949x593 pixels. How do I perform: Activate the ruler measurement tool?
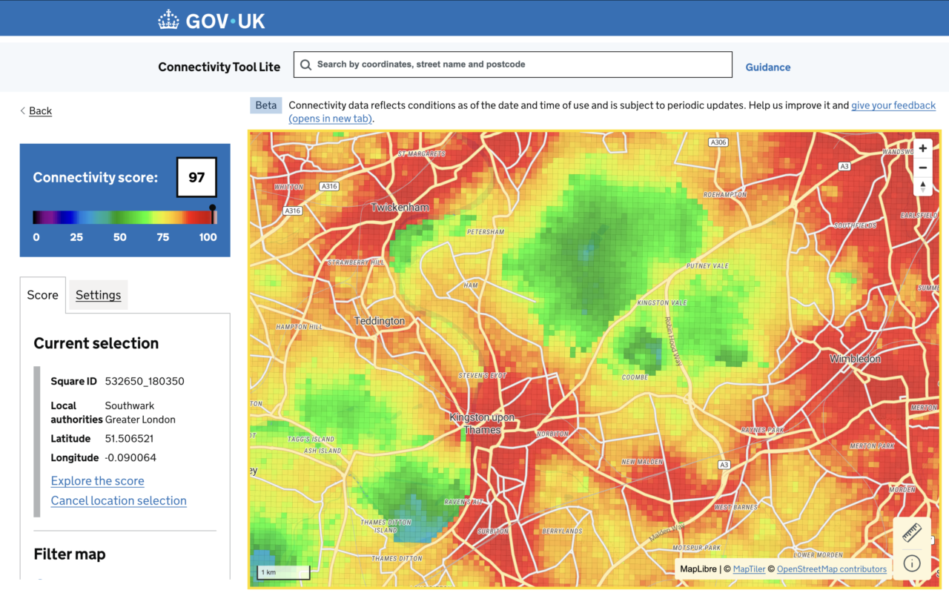tap(911, 532)
